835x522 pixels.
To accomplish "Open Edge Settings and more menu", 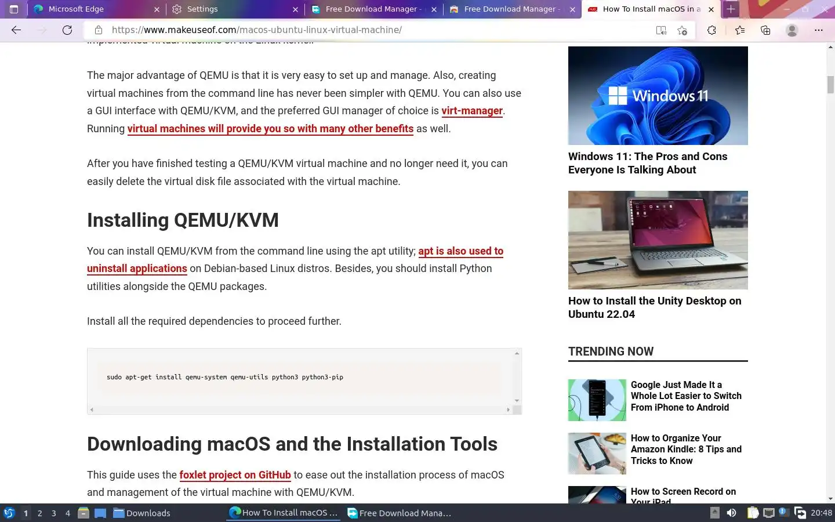I will [819, 30].
